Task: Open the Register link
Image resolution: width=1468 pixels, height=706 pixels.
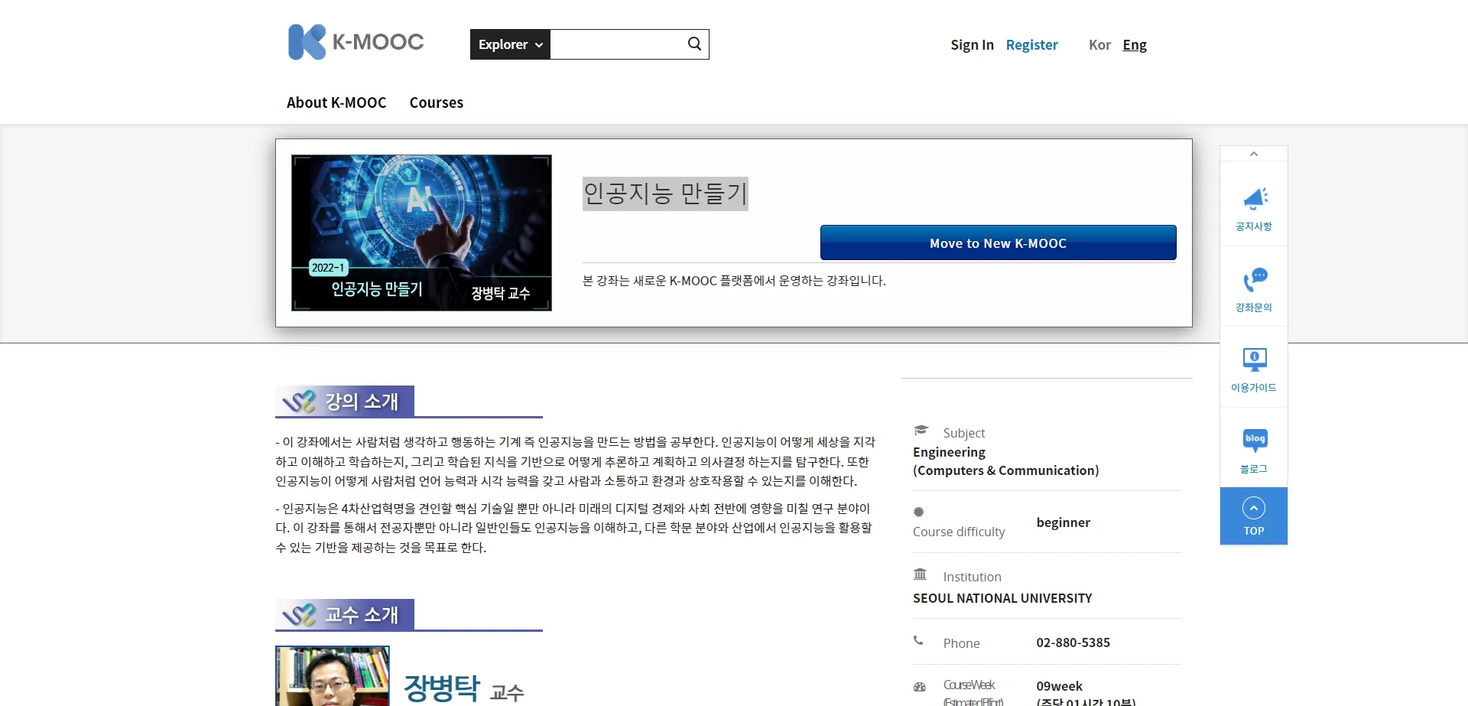Action: point(1031,45)
